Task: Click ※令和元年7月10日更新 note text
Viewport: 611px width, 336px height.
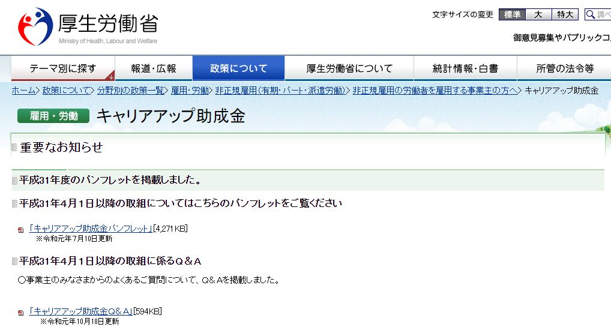Action: [74, 239]
